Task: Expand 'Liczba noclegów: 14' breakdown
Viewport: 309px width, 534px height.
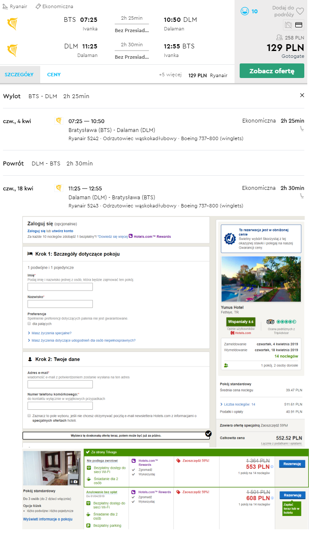Action: 238,404
